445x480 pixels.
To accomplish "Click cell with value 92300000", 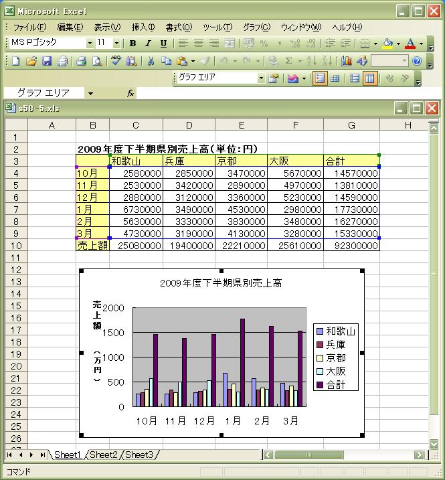I will (x=352, y=246).
